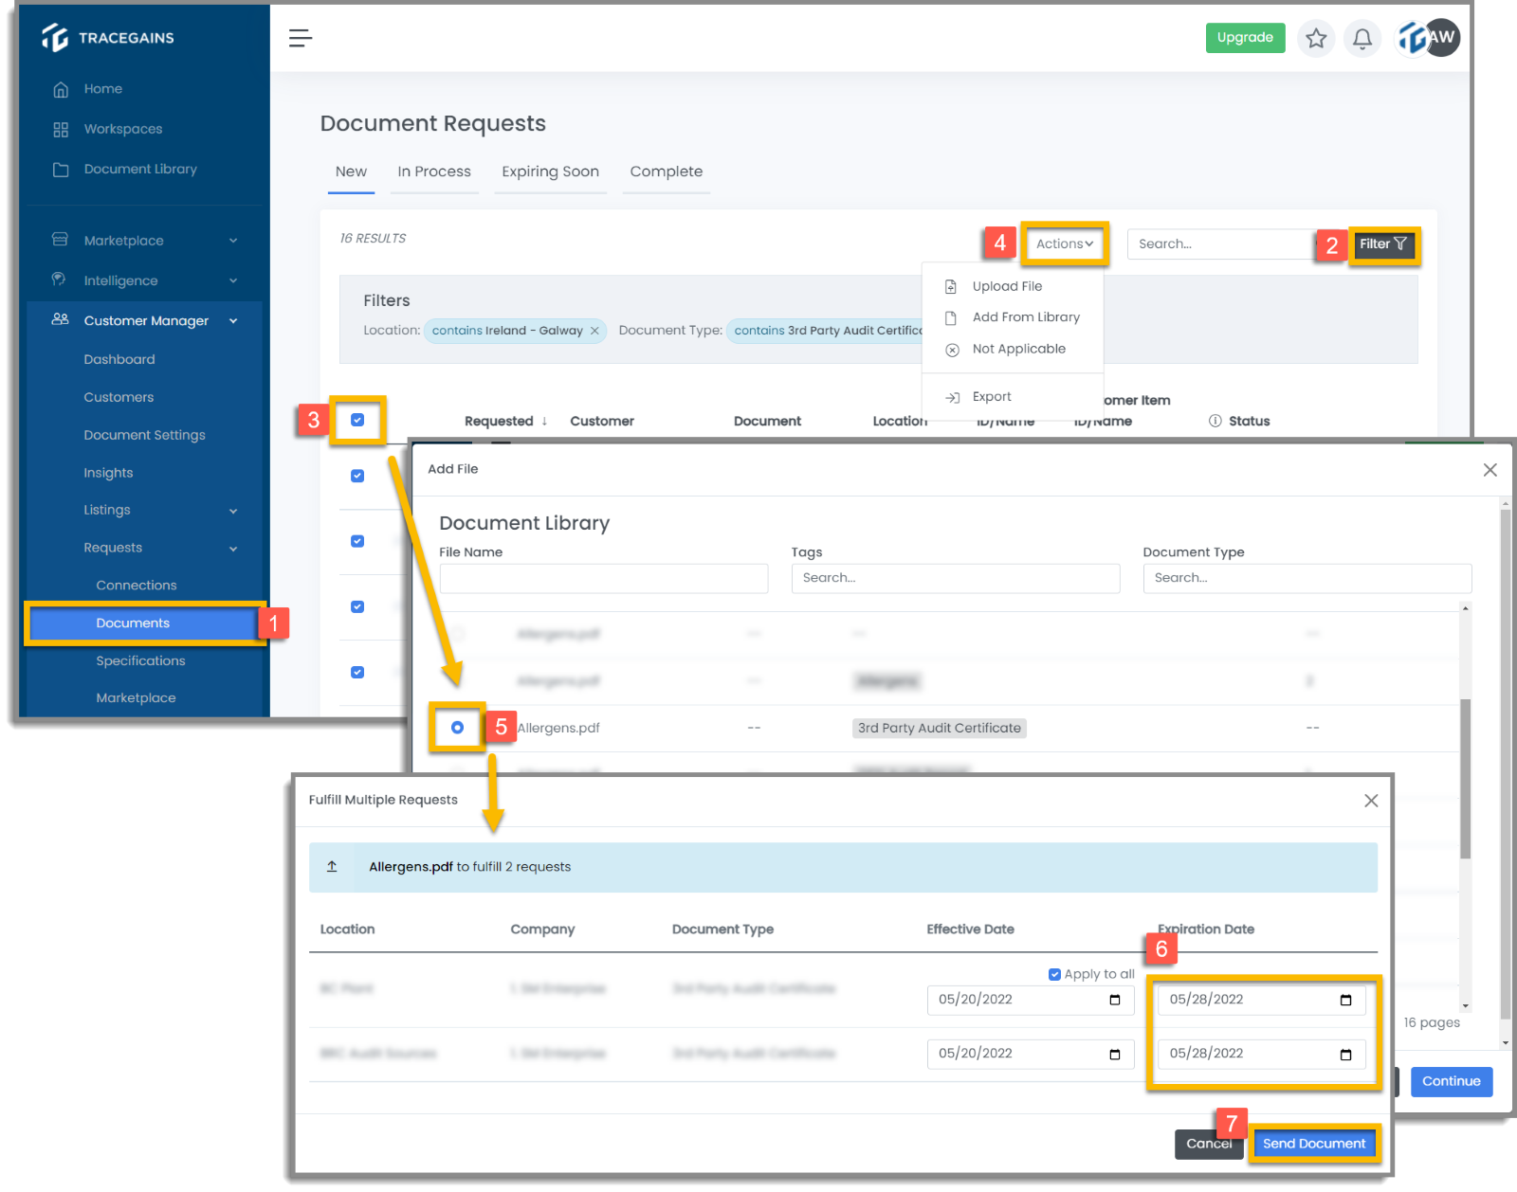1517x1192 pixels.
Task: Enable Apply to all for effective dates
Action: tap(1054, 973)
